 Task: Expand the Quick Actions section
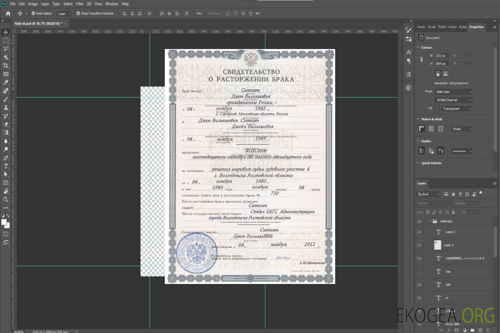418,163
